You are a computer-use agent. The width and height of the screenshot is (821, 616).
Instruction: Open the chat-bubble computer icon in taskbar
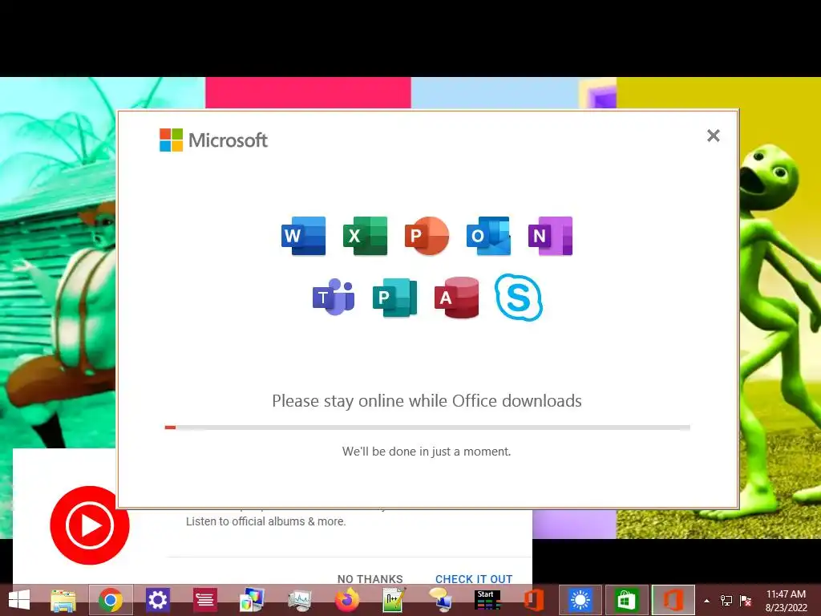click(x=440, y=600)
